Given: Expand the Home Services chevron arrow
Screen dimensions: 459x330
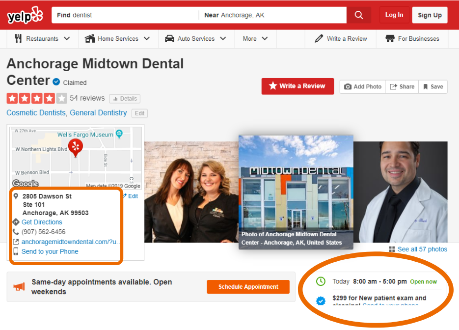Looking at the screenshot, I should pos(147,39).
